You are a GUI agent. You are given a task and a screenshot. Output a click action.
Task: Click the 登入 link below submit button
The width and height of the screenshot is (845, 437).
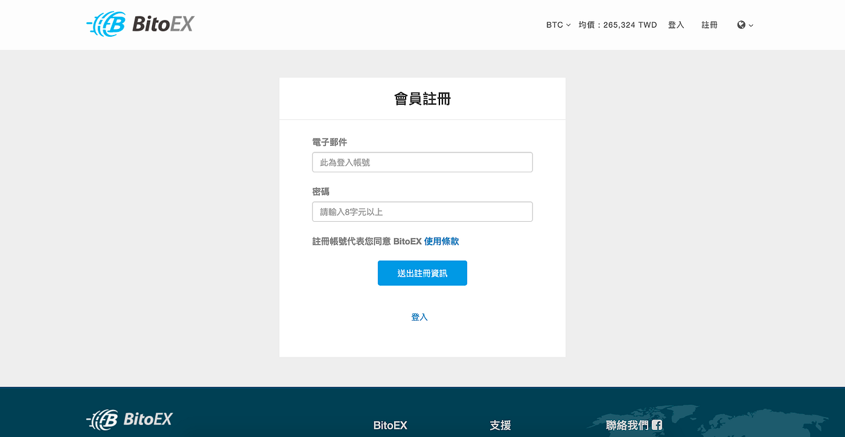click(419, 317)
